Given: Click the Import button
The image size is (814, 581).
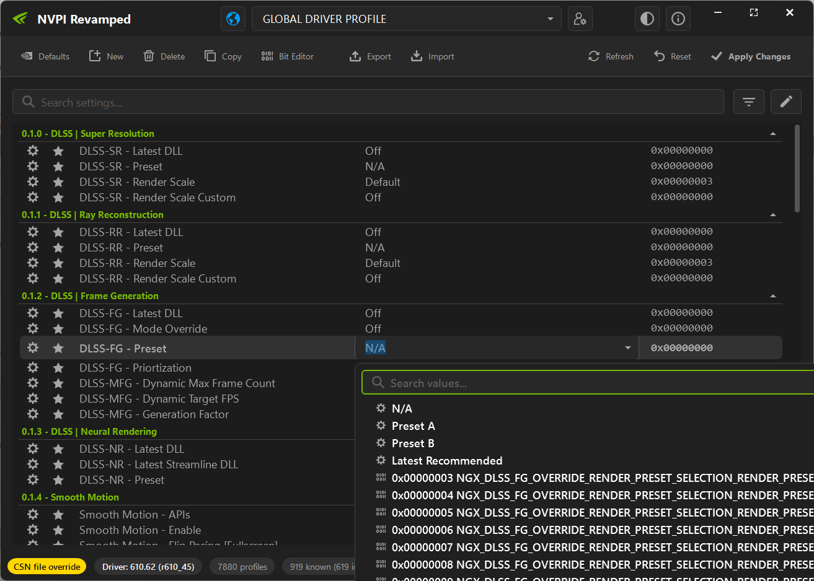Looking at the screenshot, I should [x=433, y=56].
